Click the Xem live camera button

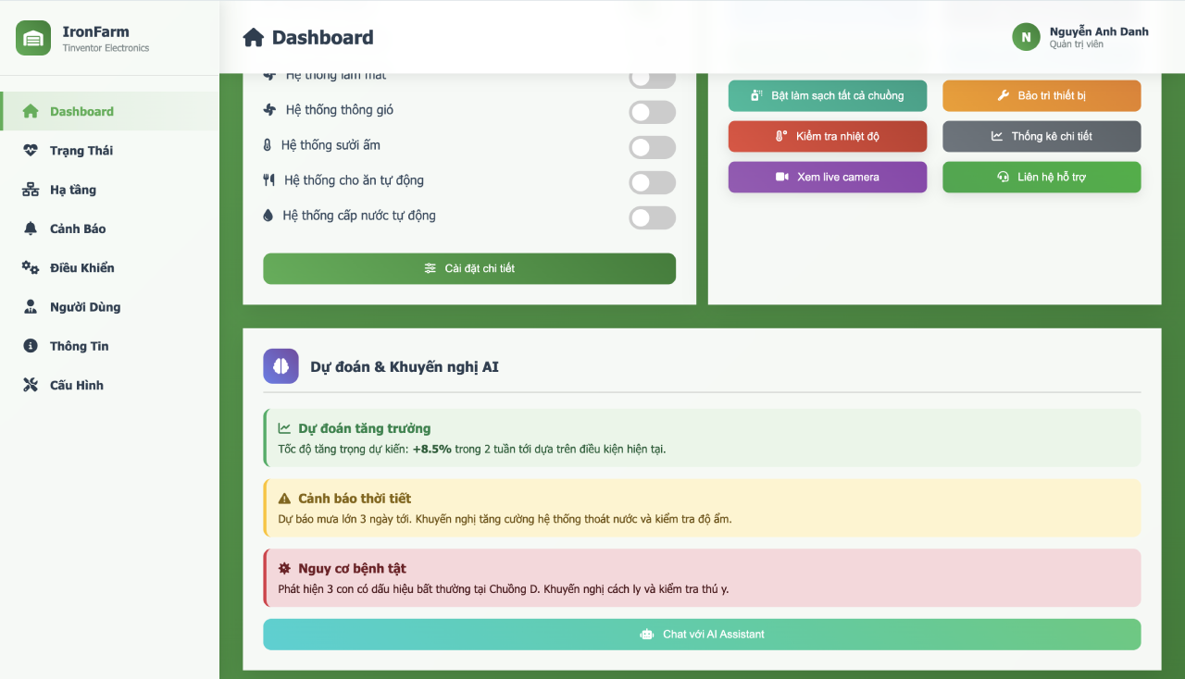tap(827, 177)
